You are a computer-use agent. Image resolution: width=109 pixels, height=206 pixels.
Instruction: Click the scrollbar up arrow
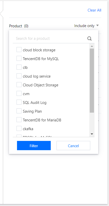92,46
